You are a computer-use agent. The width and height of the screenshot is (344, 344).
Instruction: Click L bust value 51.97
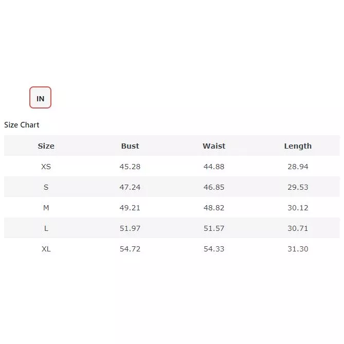[130, 228]
